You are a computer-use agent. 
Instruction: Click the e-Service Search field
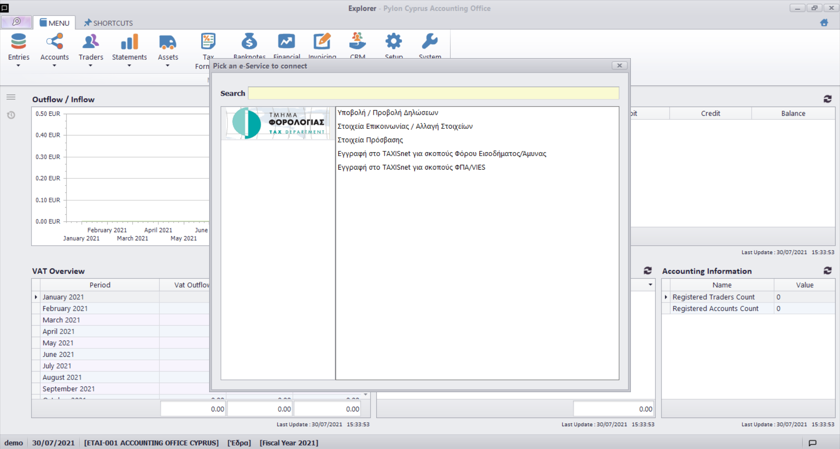click(x=433, y=93)
